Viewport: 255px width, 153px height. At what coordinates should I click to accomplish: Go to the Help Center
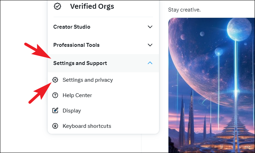(77, 95)
